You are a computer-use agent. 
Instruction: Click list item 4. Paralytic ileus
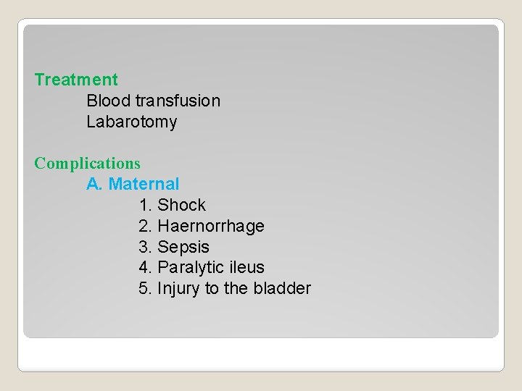(202, 268)
